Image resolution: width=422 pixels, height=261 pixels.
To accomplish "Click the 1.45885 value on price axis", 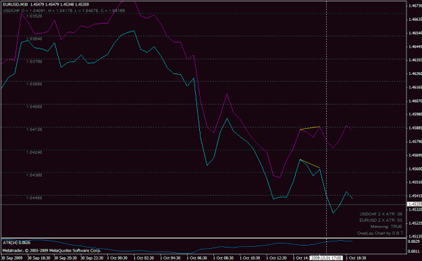I will [x=415, y=128].
